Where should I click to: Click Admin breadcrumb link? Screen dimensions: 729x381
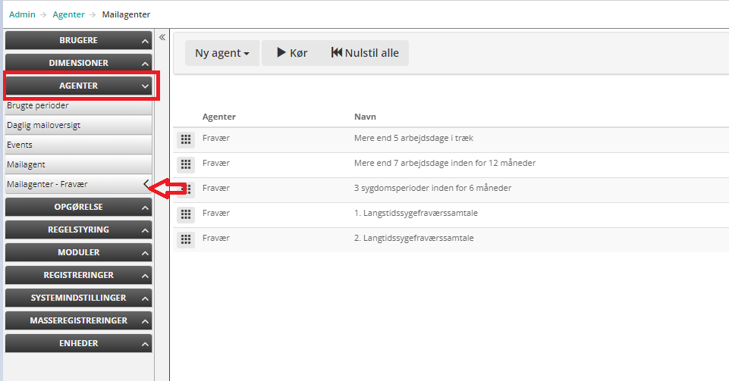pos(22,14)
